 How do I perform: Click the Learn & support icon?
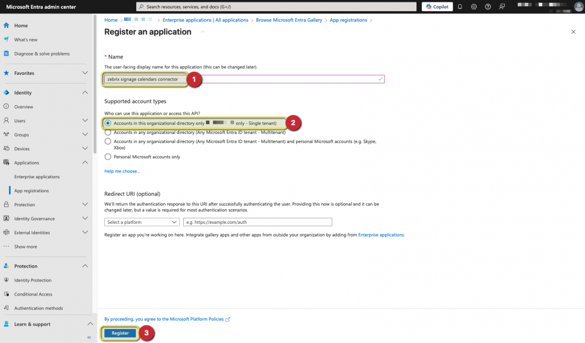click(6, 324)
